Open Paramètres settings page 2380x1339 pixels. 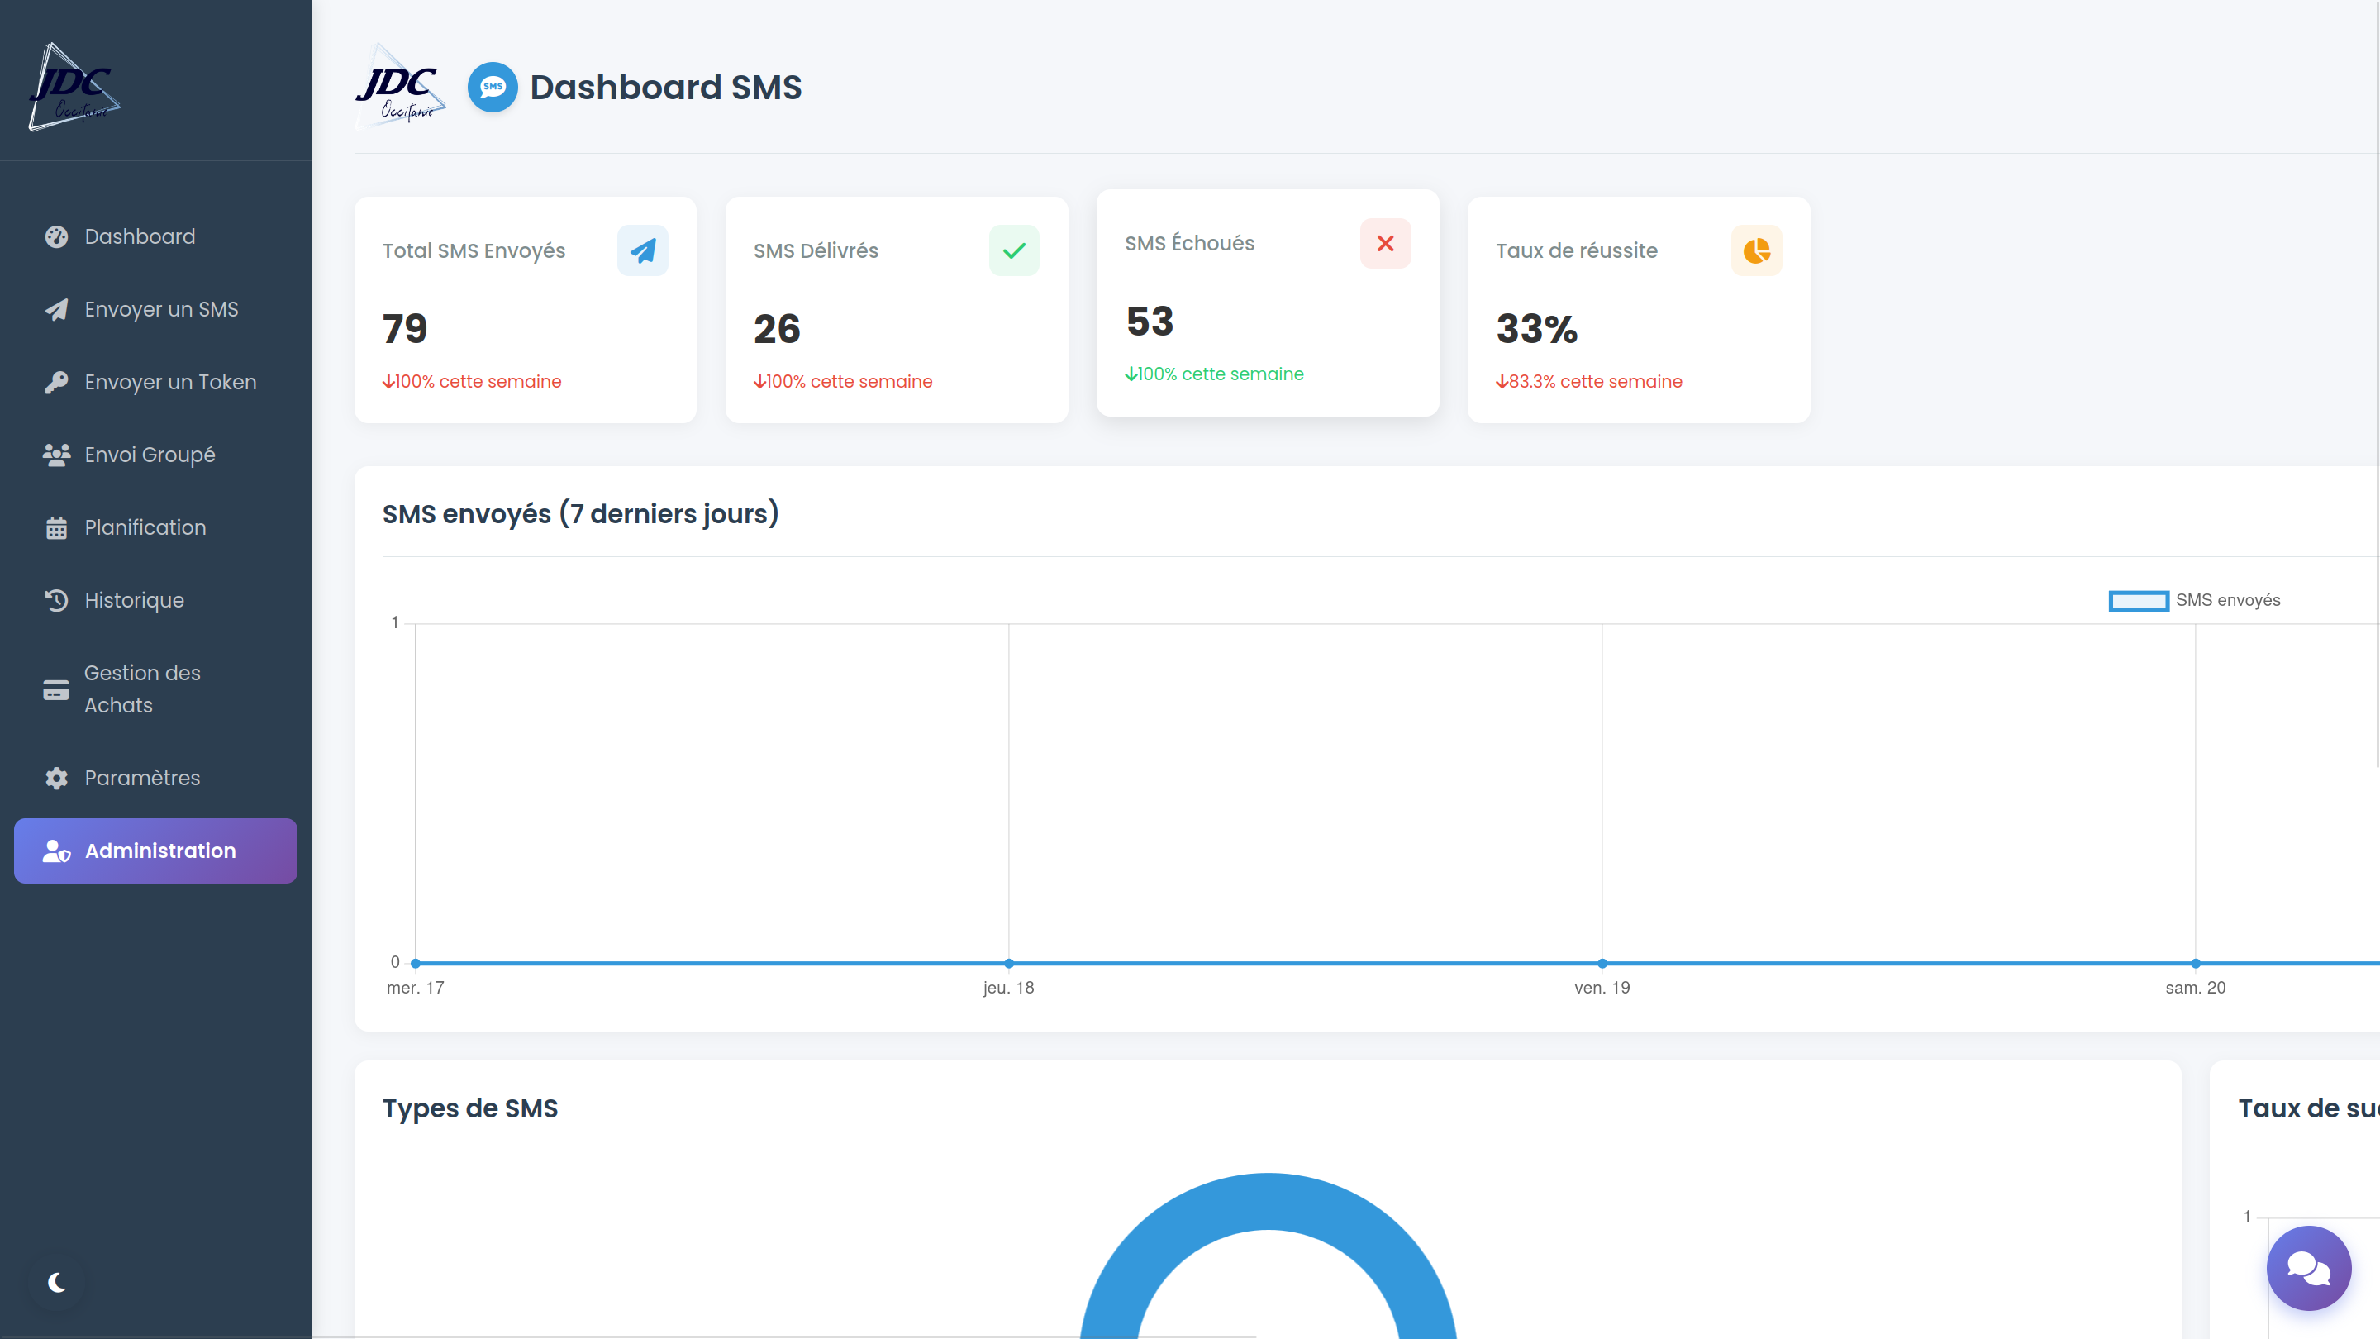click(155, 778)
